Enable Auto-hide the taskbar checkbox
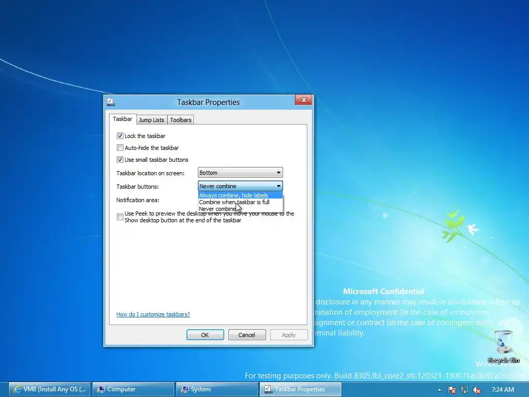Screen dimensions: 529x397 click(120, 147)
